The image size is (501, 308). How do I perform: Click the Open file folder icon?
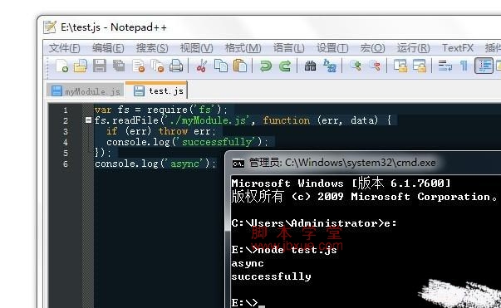(81, 66)
